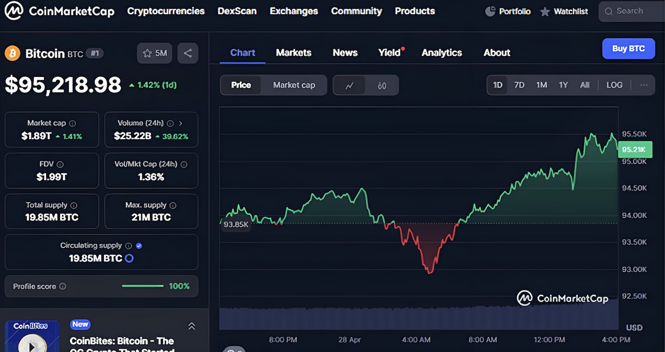Open the Exchanges menu
Screen dimensions: 665x352
294,11
